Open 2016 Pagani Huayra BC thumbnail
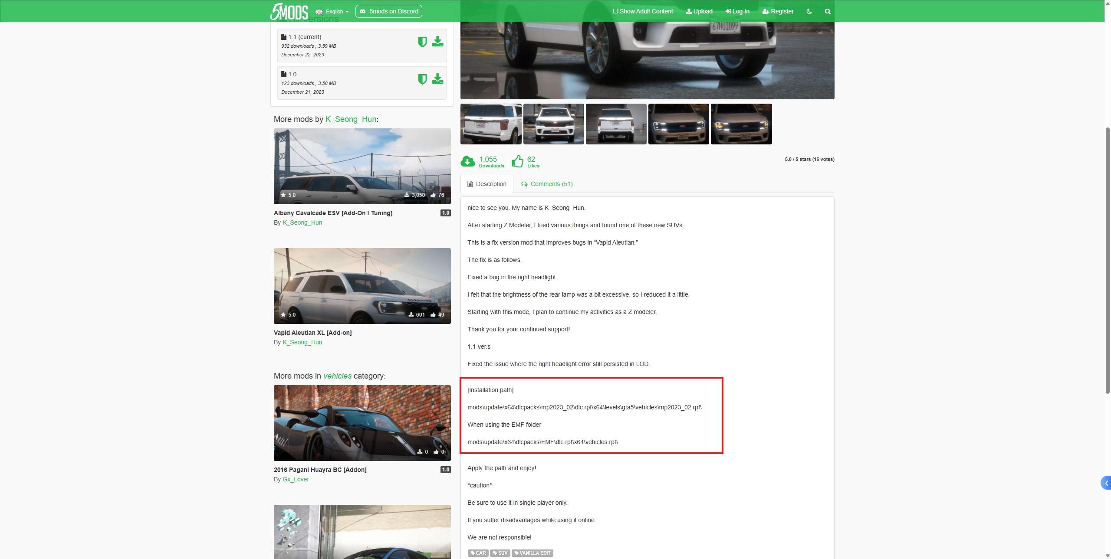The image size is (1111, 559). tap(362, 423)
